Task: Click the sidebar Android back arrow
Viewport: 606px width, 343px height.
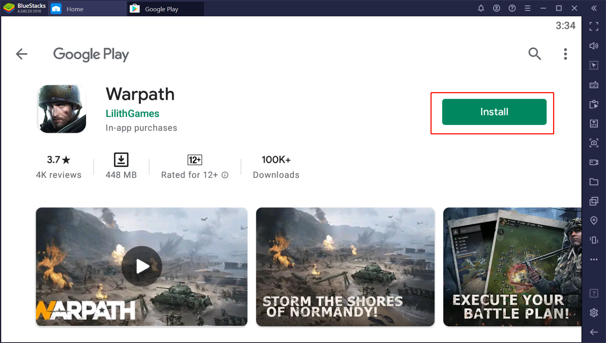Action: 594,332
